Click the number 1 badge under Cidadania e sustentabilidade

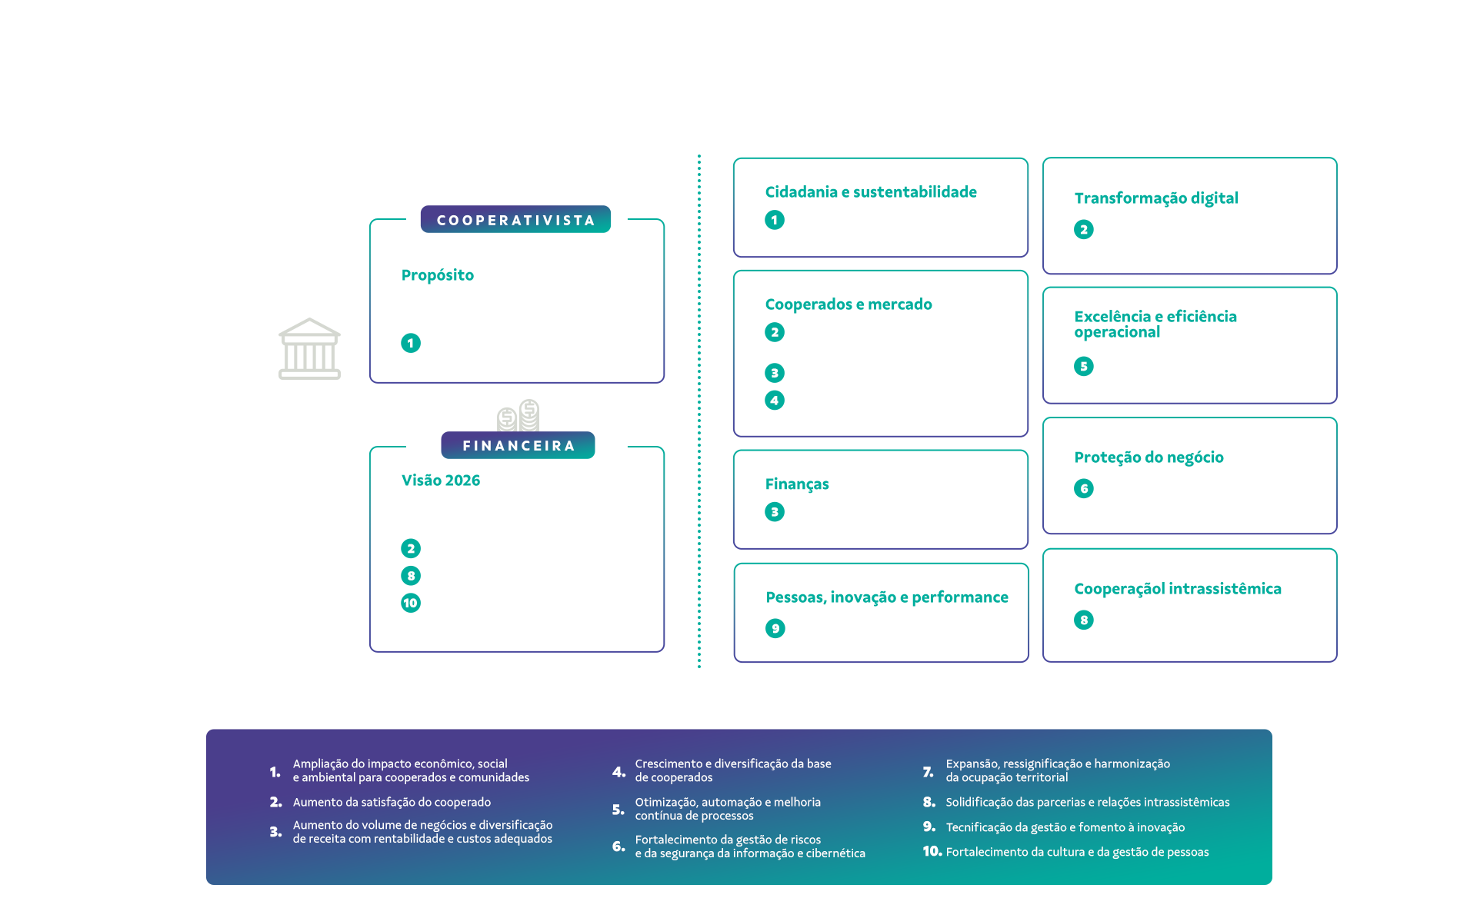(775, 220)
